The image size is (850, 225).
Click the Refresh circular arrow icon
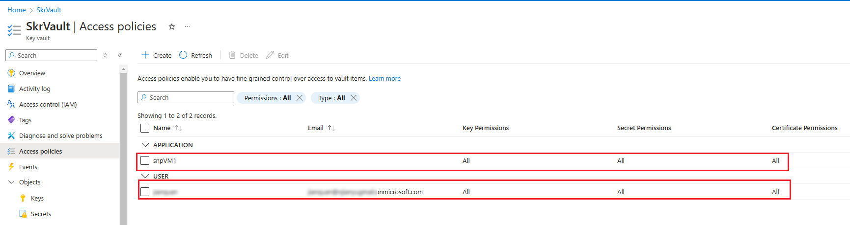pyautogui.click(x=183, y=55)
